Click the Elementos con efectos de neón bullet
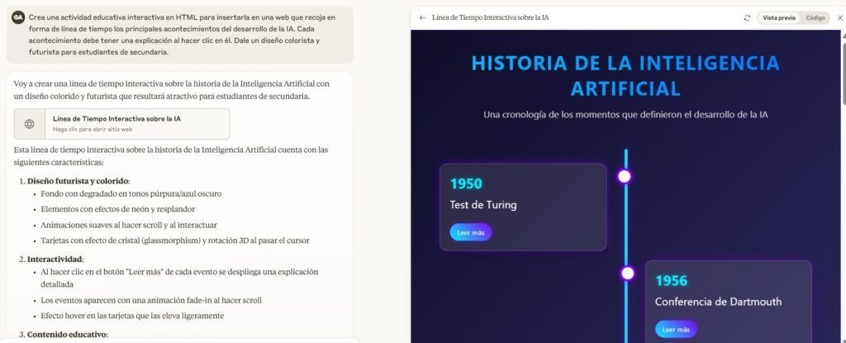This screenshot has height=343, width=846. coord(117,209)
